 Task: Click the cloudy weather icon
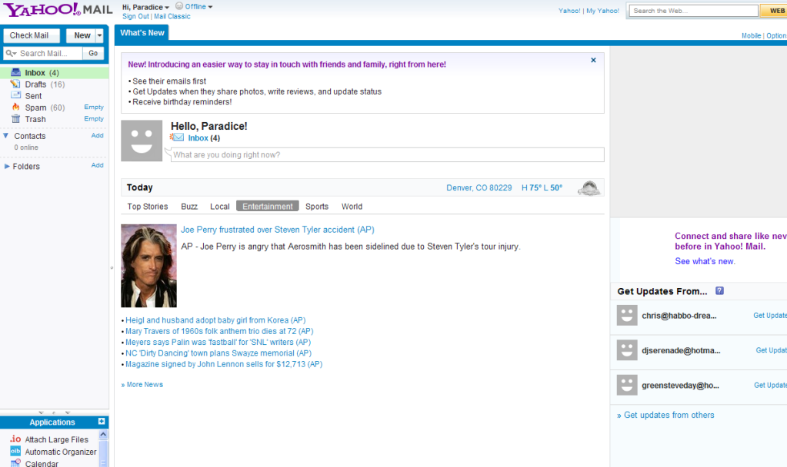(x=589, y=188)
